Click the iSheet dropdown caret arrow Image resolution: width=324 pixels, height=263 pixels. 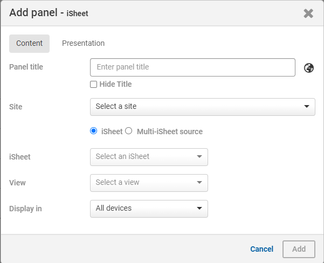click(x=199, y=157)
